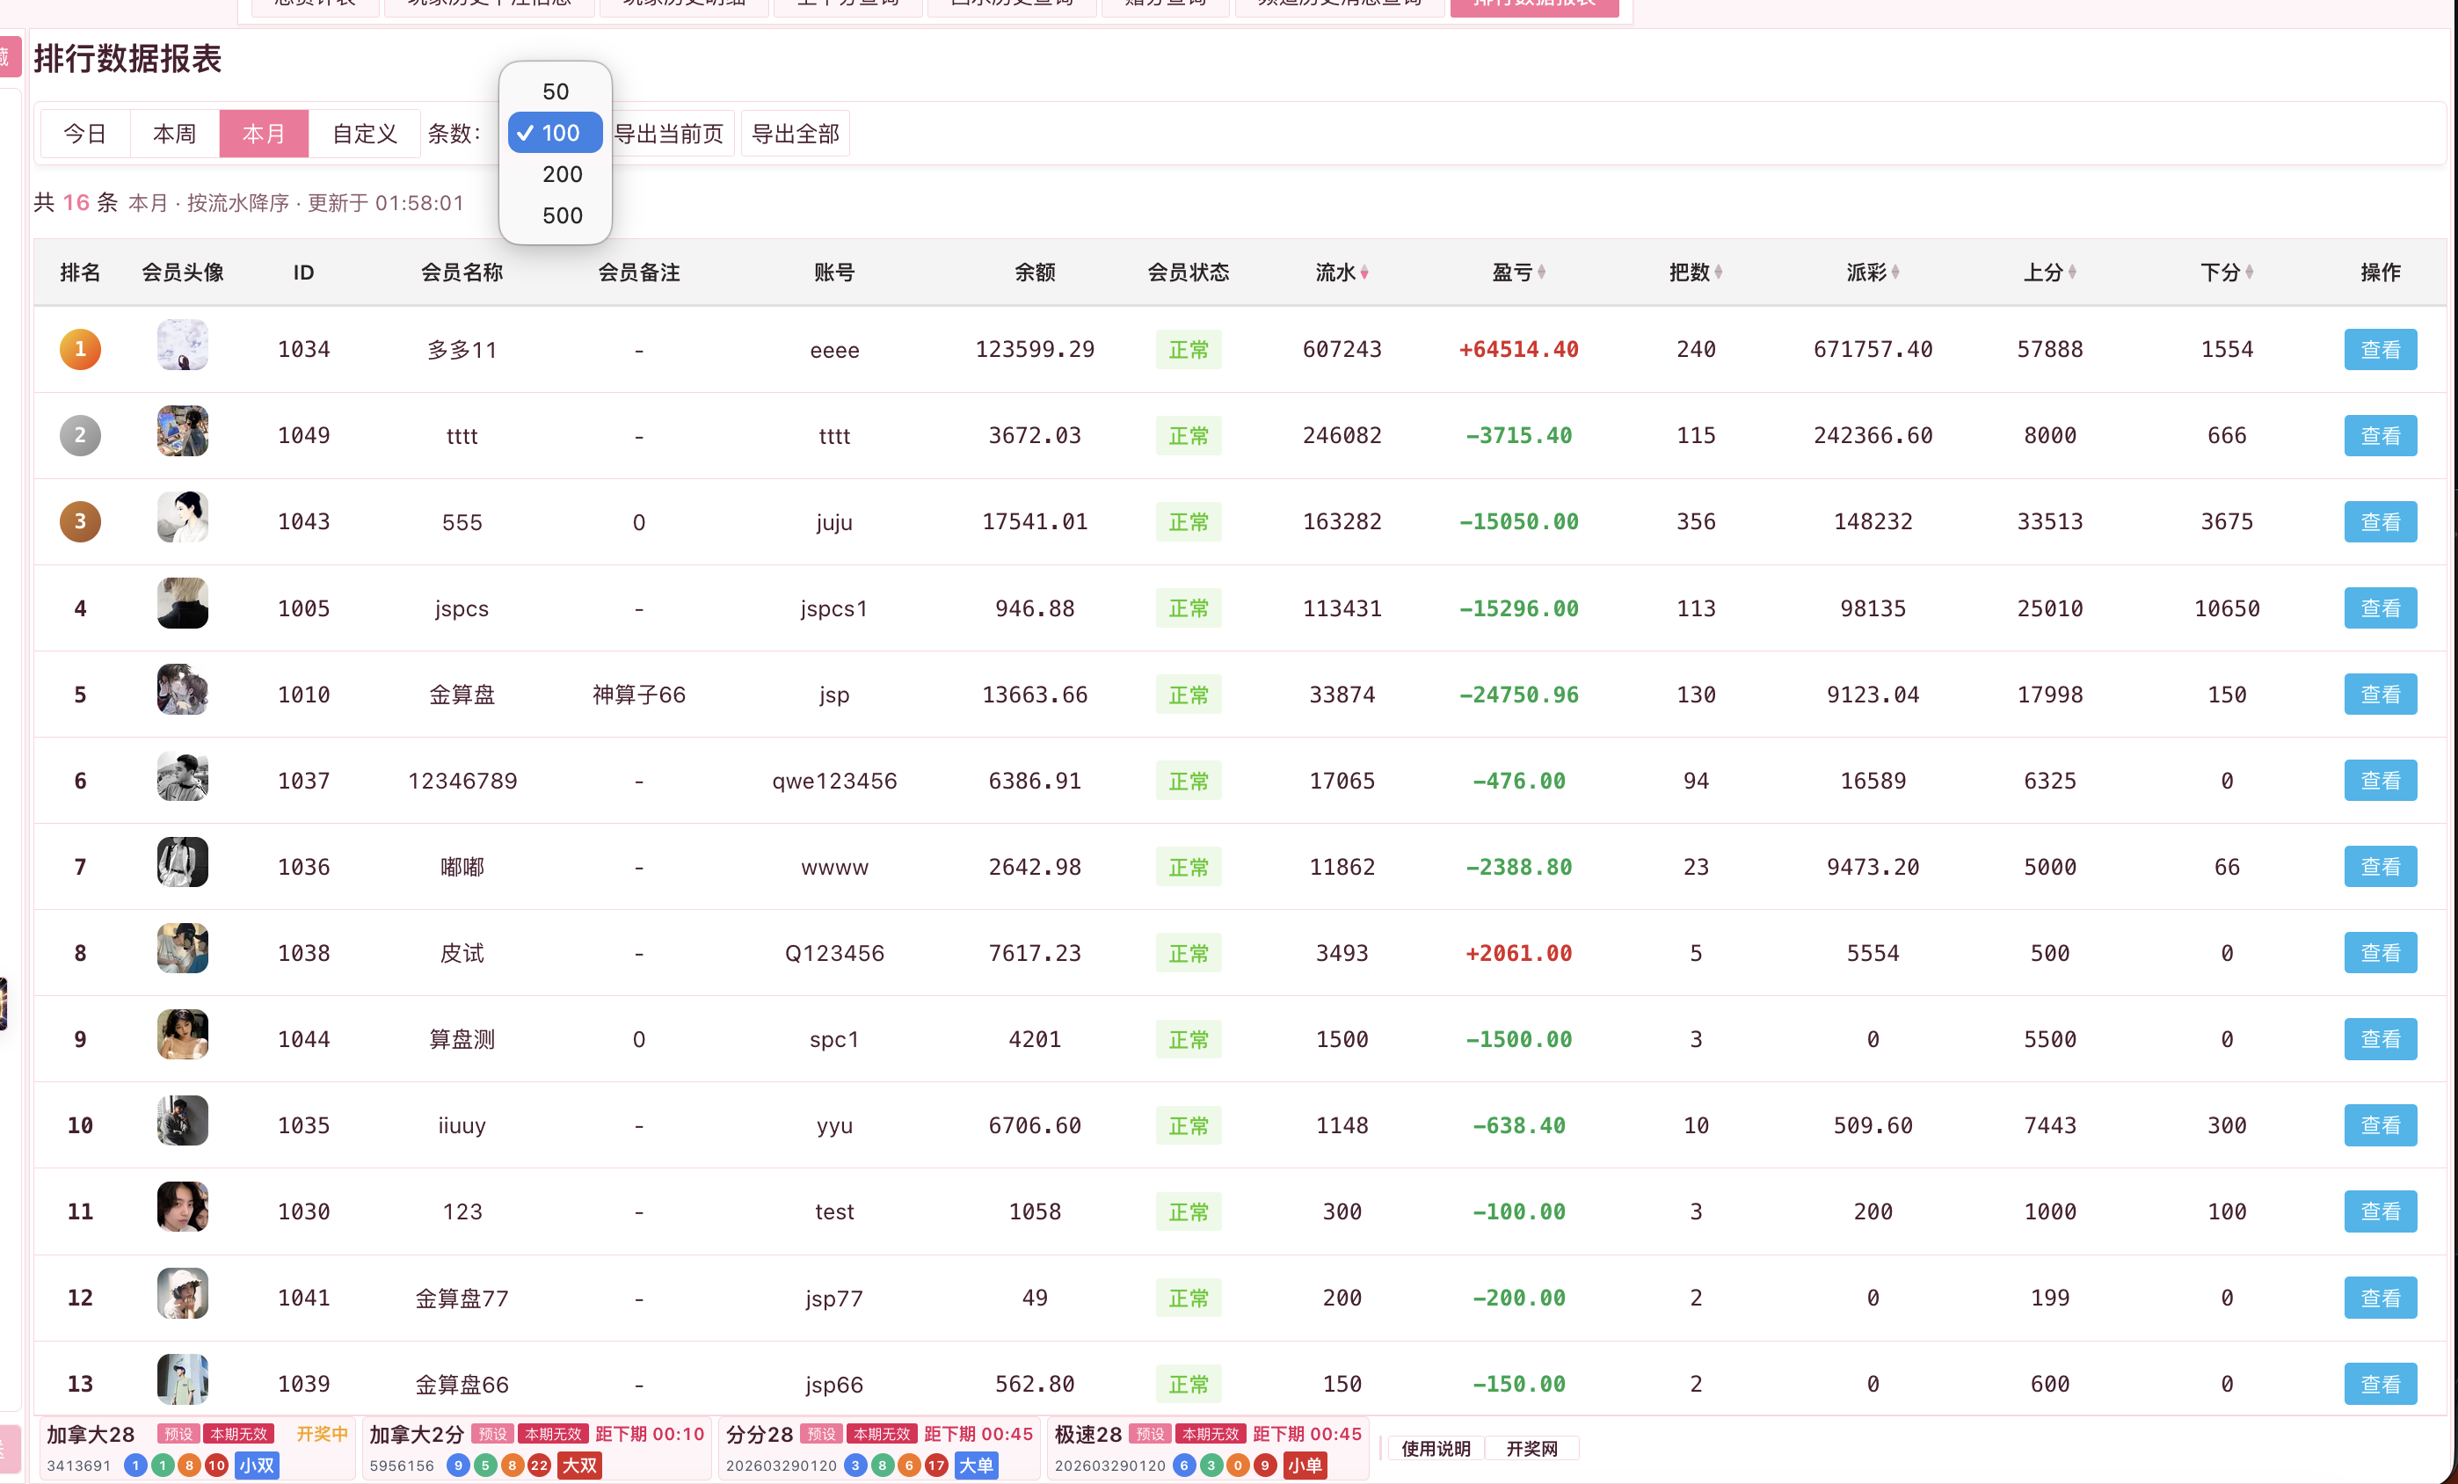Click account name qwe123456

(x=834, y=781)
